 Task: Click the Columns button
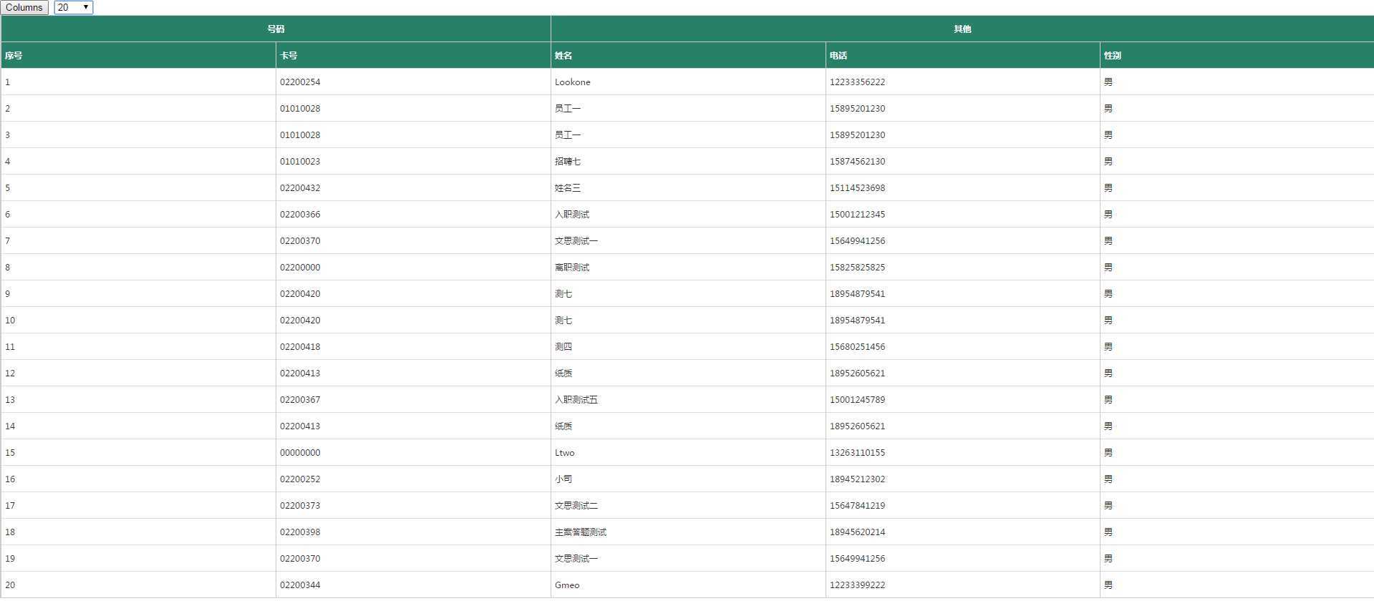[x=24, y=7]
